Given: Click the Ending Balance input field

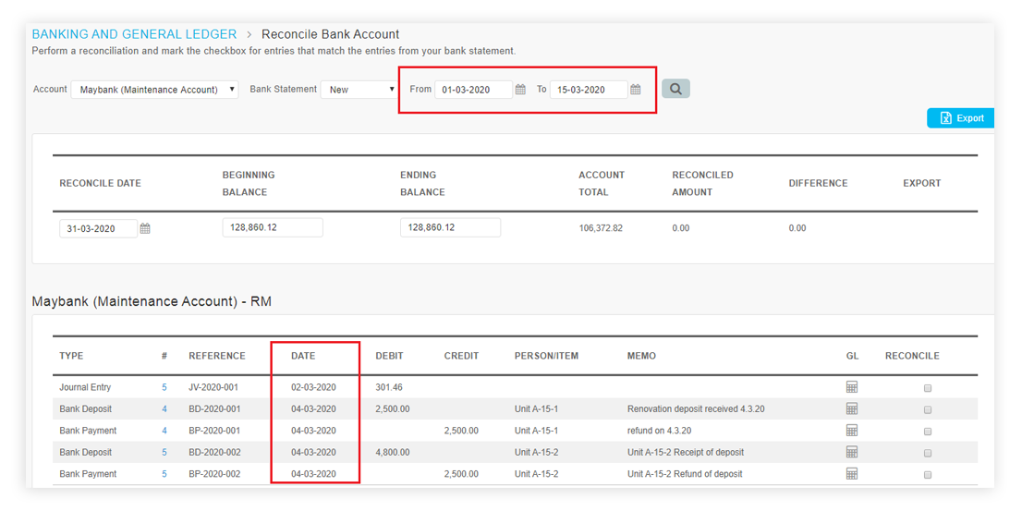Looking at the screenshot, I should tap(450, 227).
